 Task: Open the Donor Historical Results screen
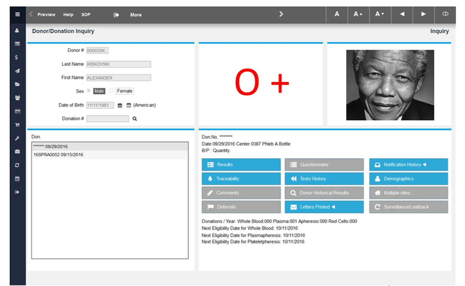click(324, 193)
